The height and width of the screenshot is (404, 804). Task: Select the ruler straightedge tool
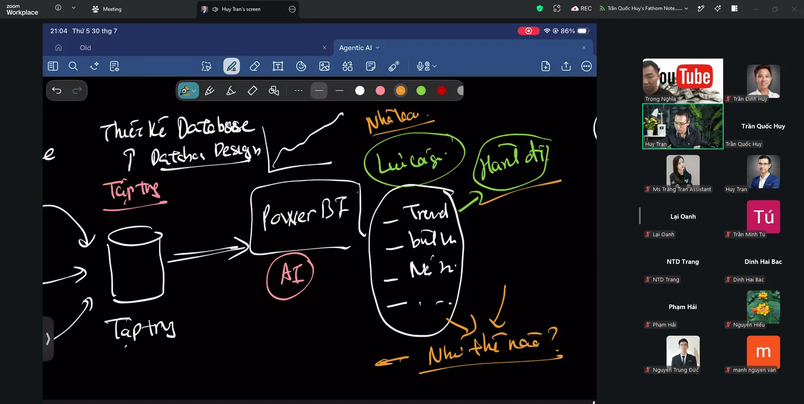click(252, 90)
